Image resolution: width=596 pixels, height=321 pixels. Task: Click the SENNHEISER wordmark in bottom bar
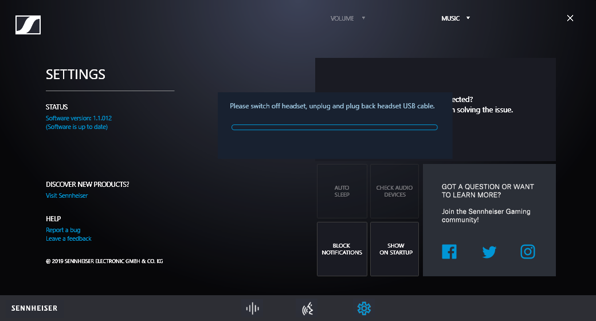pyautogui.click(x=34, y=308)
